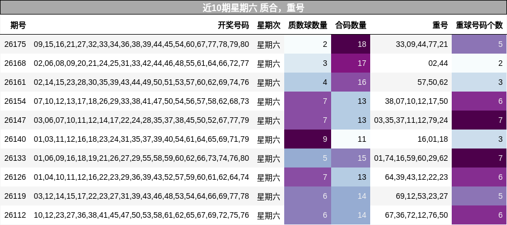Click issue number 26168
The width and height of the screenshot is (507, 225).
15,63
